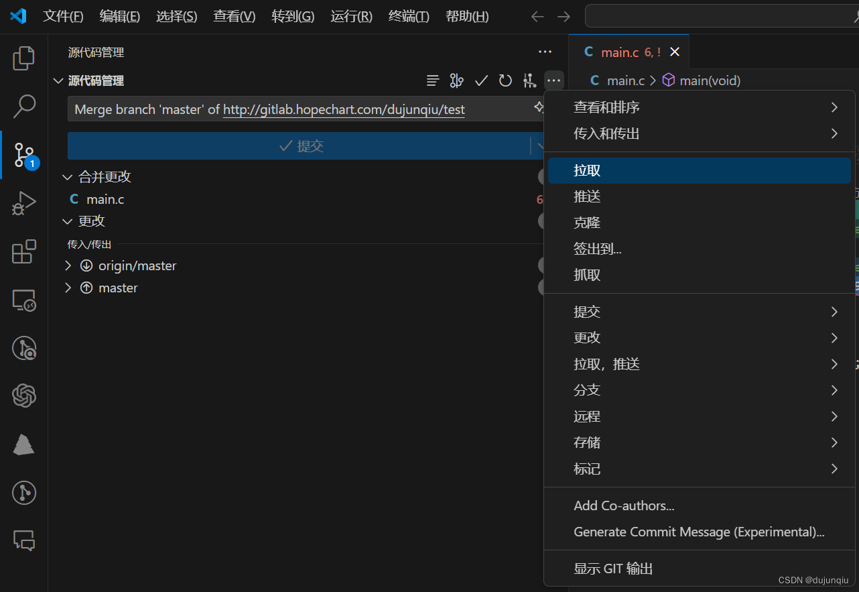859x592 pixels.
Task: Open main.c under 合并更改
Action: (105, 199)
